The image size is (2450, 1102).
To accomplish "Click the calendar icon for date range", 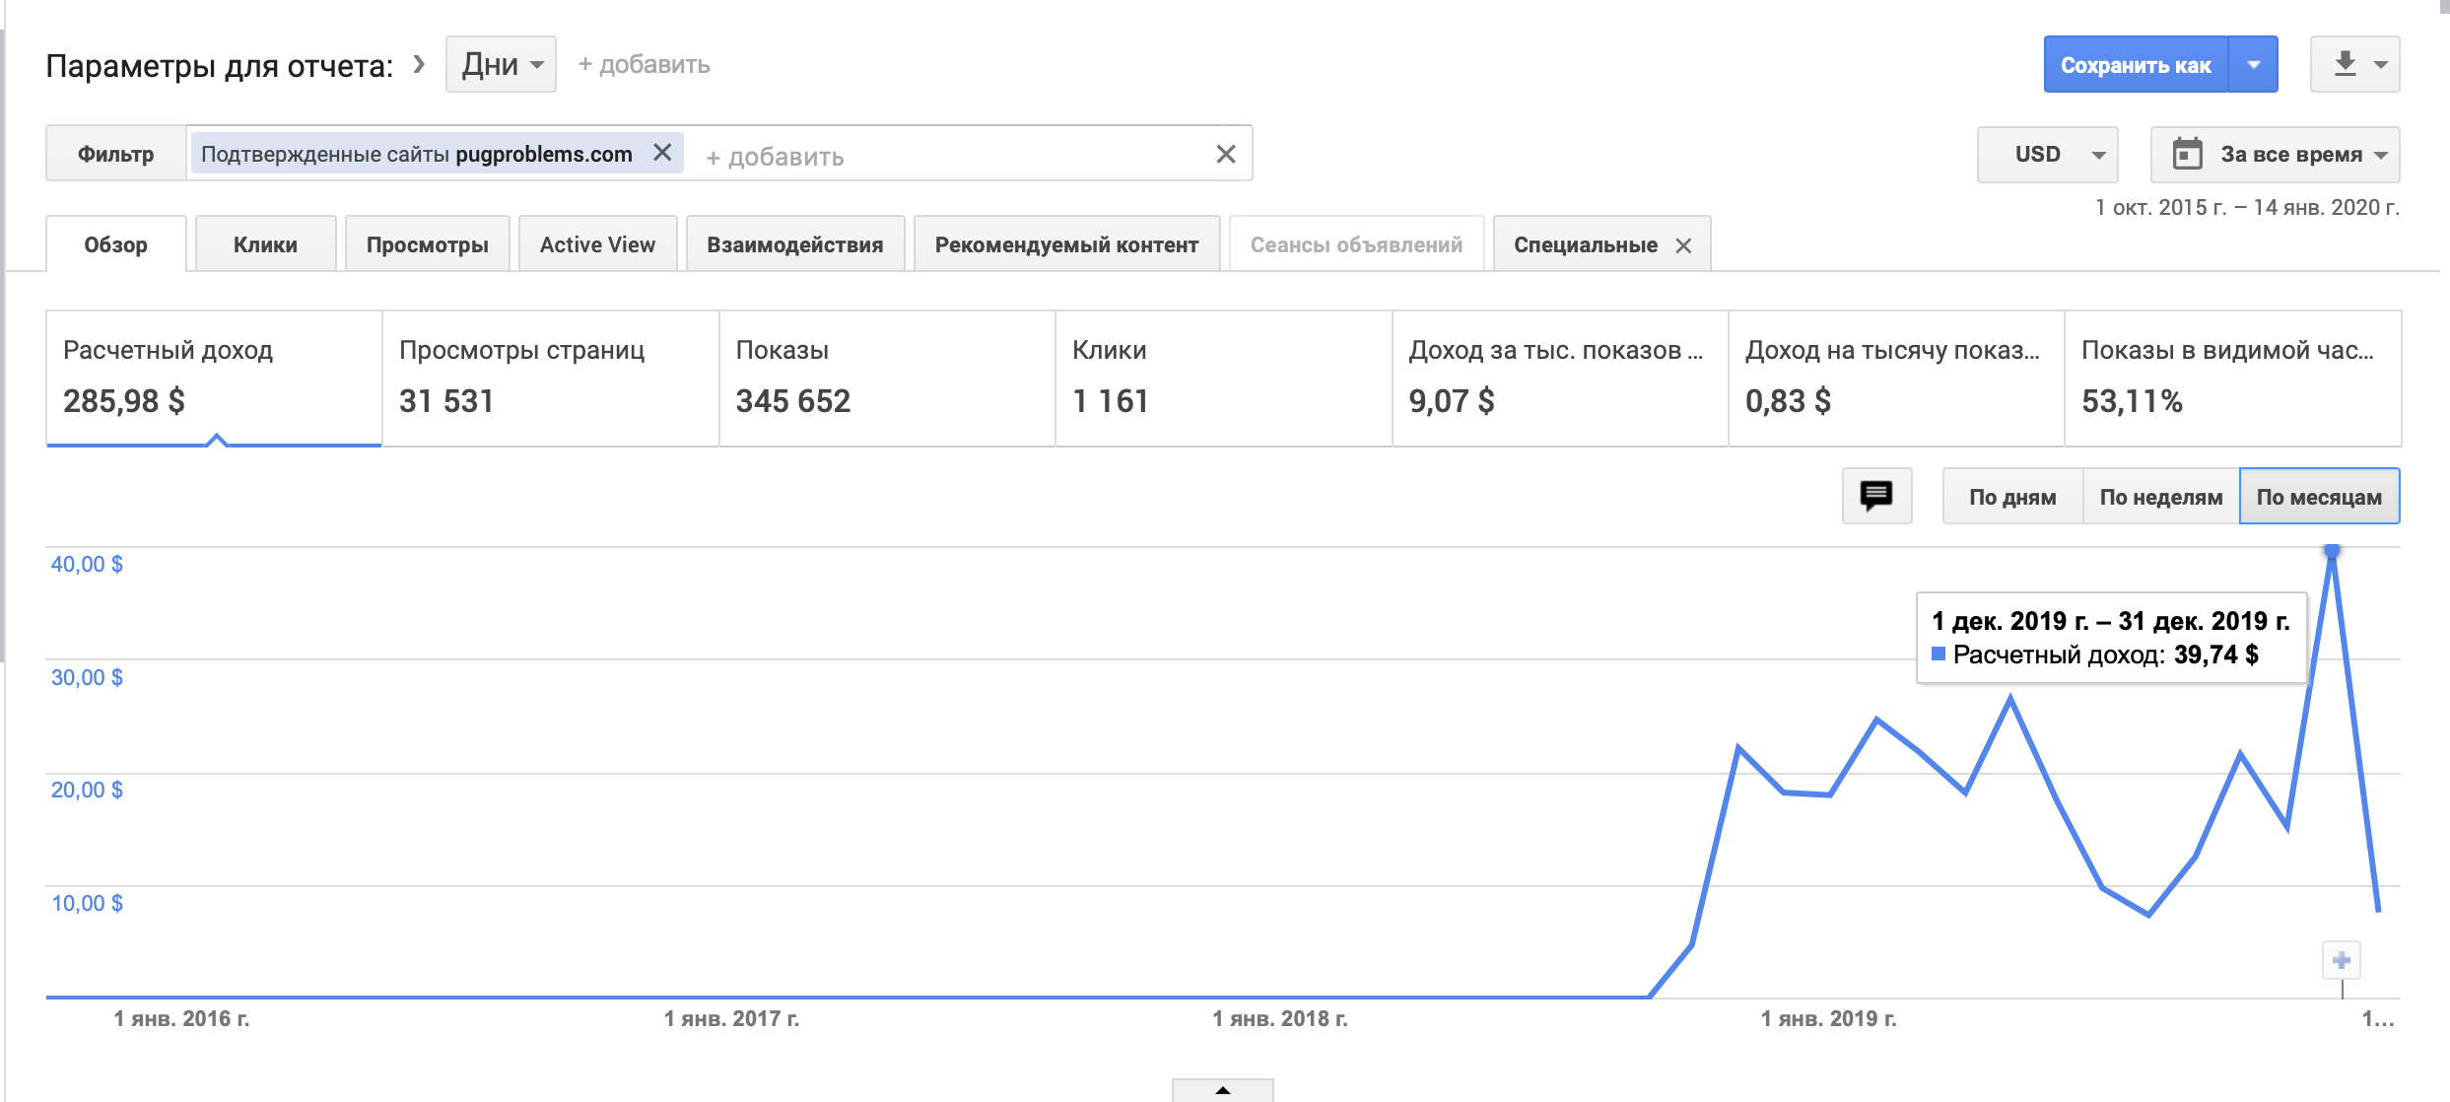I will 2188,154.
